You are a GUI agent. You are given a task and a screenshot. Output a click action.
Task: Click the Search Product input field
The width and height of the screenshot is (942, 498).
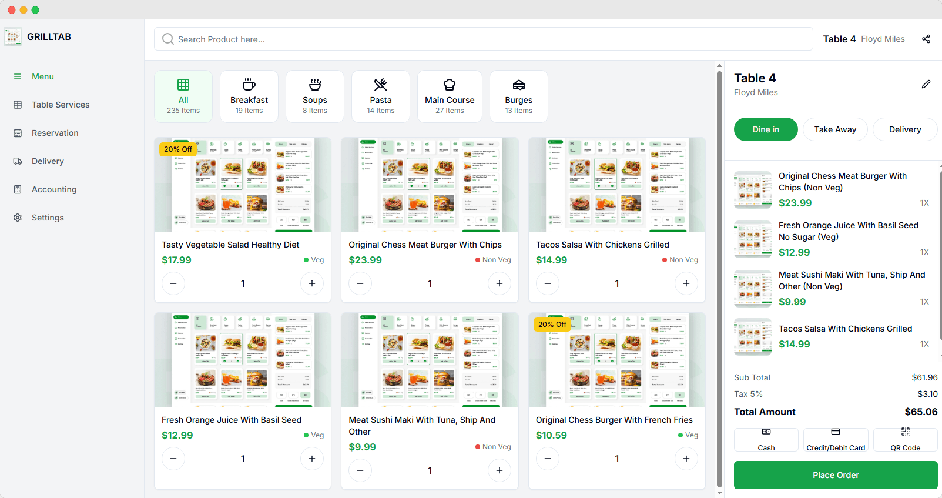coord(483,39)
